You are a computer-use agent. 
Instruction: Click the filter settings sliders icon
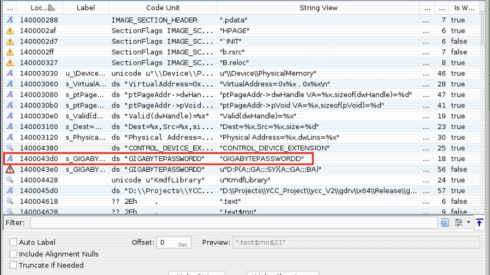458,223
